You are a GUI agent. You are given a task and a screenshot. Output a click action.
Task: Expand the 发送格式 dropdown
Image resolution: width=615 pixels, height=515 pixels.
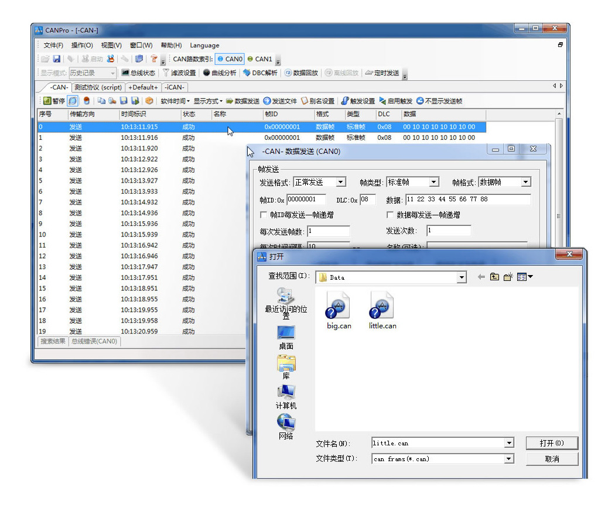[x=341, y=183]
